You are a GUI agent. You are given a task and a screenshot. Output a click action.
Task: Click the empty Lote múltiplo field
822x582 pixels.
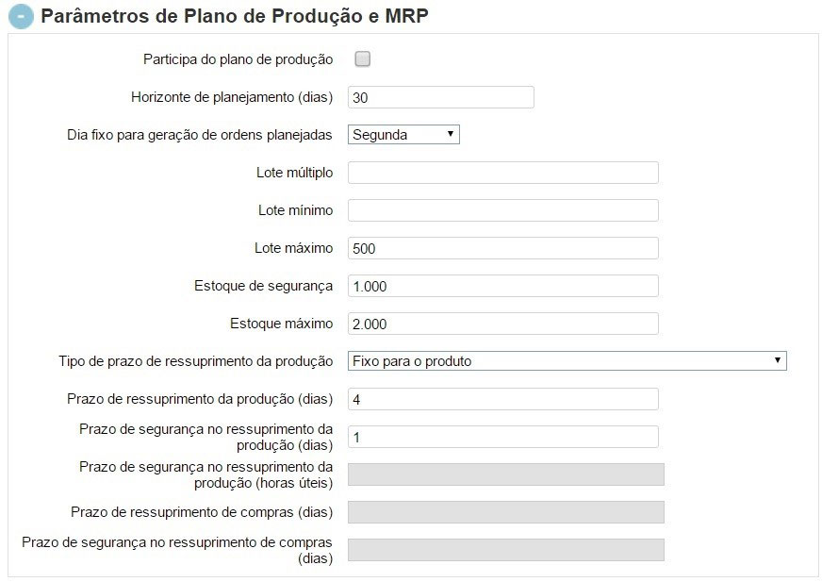pos(503,172)
